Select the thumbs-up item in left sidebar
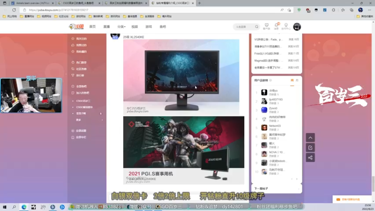The image size is (375, 211). pos(79,45)
